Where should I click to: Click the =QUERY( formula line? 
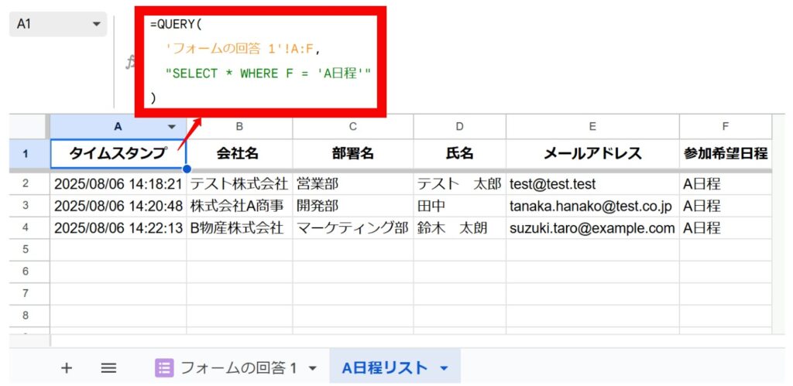point(176,24)
